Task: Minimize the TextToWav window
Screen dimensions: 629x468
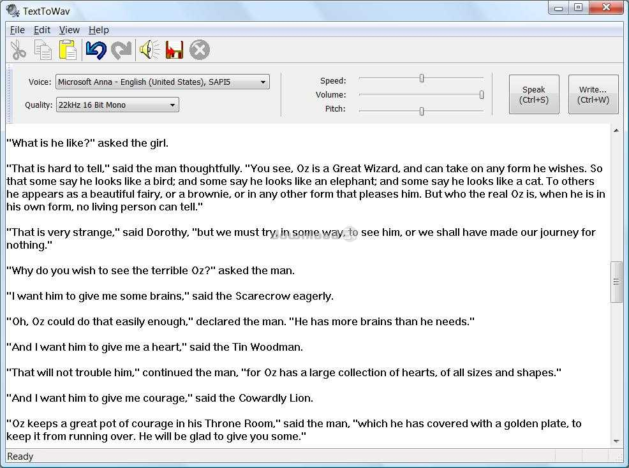Action: pyautogui.click(x=558, y=8)
